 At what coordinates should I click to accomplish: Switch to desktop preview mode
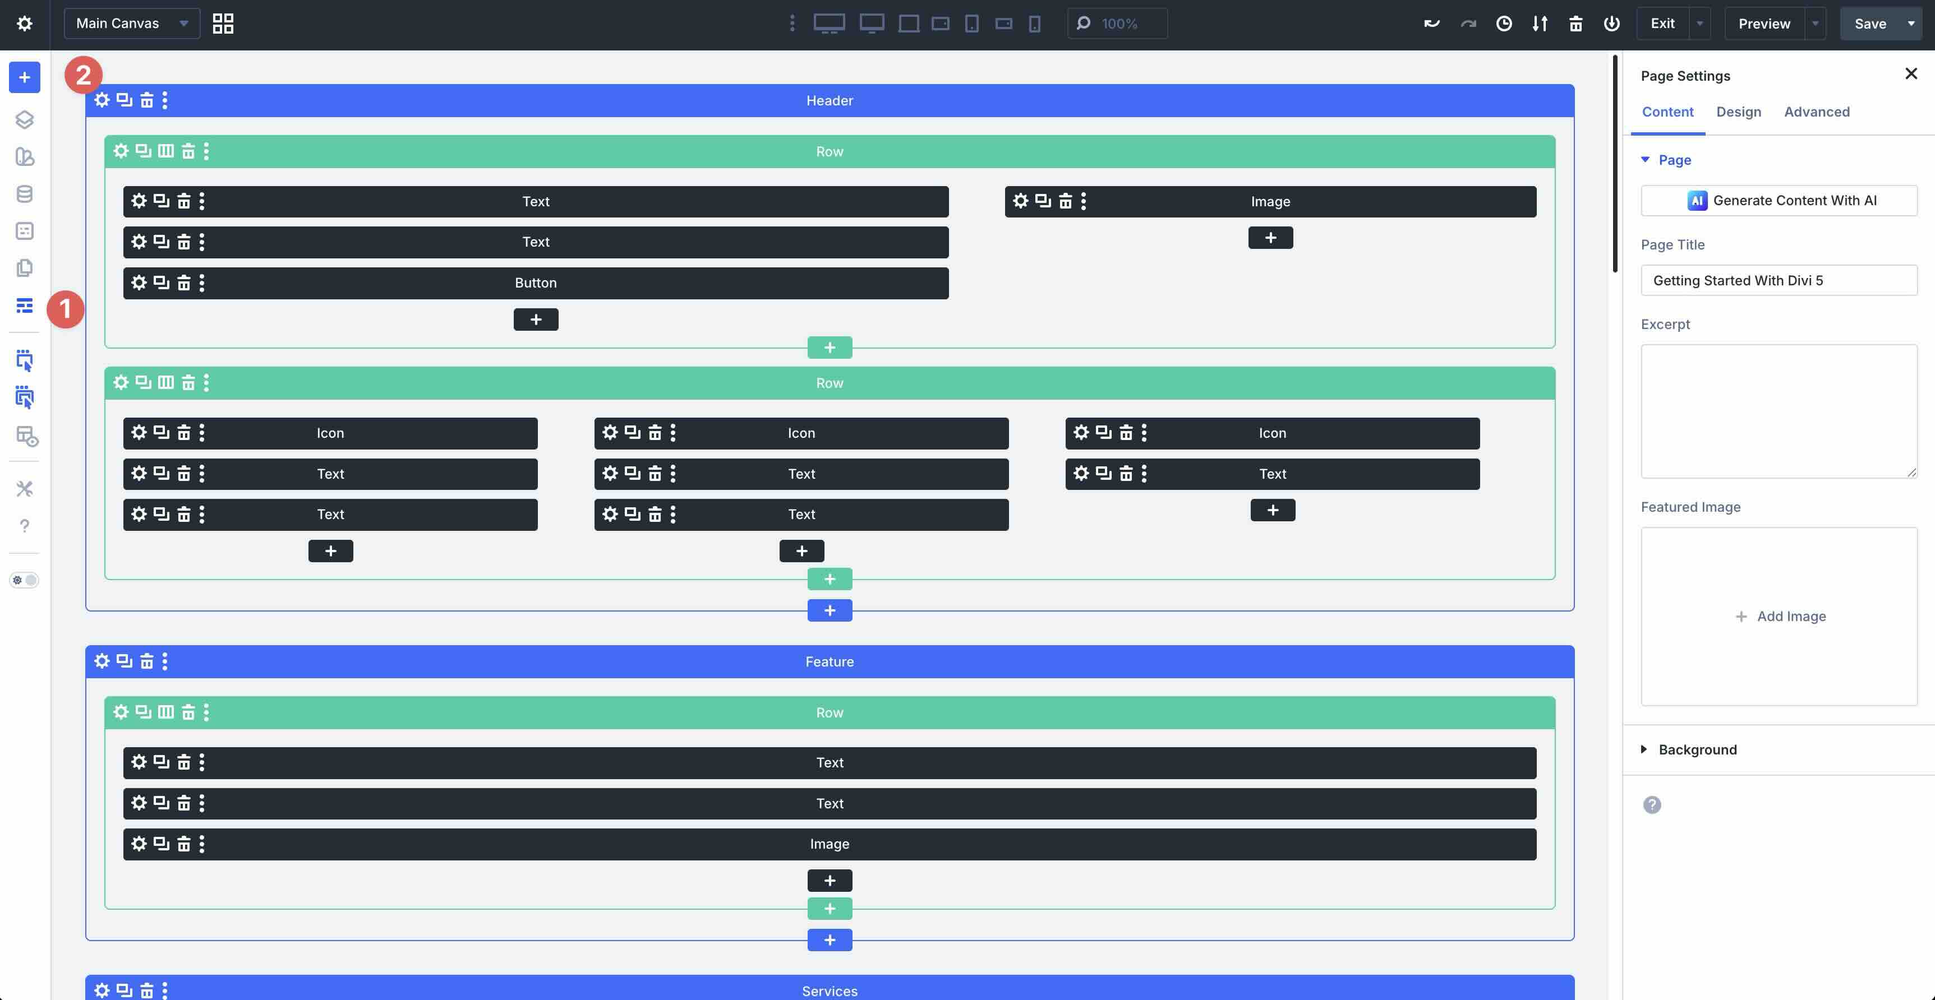coord(830,24)
